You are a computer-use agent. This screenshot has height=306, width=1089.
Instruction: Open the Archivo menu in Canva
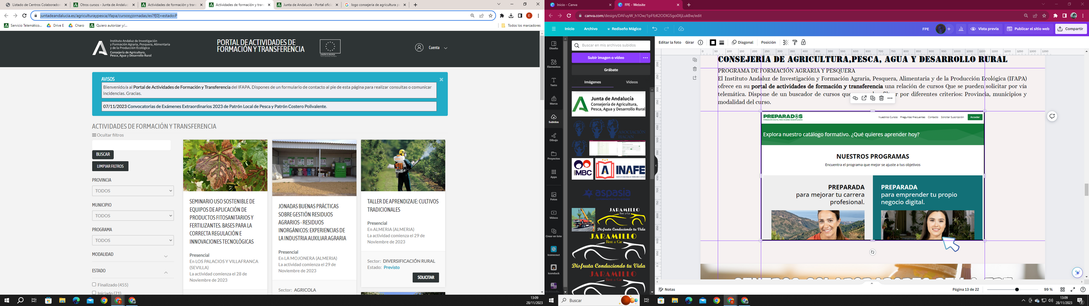tap(591, 29)
